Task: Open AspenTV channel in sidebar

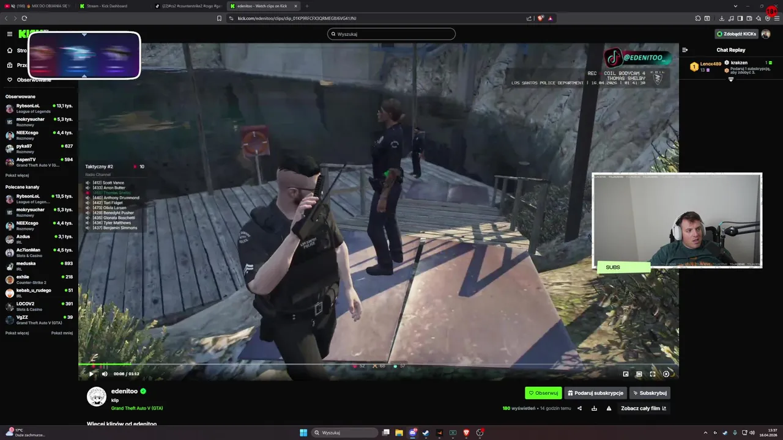Action: (x=39, y=163)
